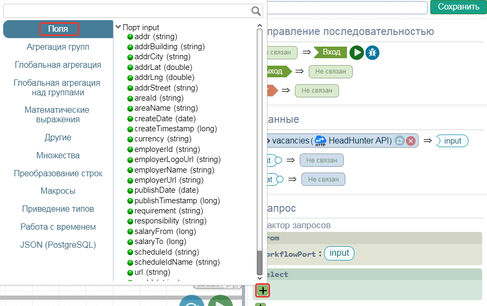Image resolution: width=487 pixels, height=306 pixels.
Task: Click green dot beside salaryFrom field
Action: [130, 231]
